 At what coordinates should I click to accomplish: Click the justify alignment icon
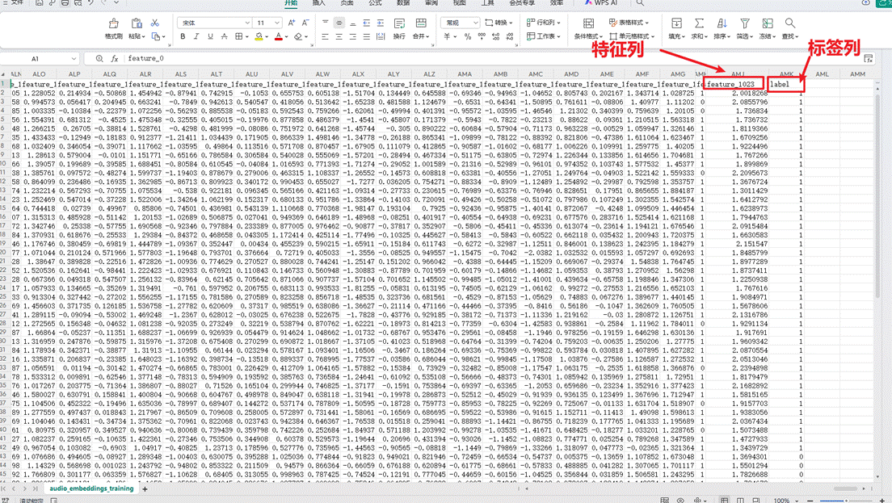point(366,36)
